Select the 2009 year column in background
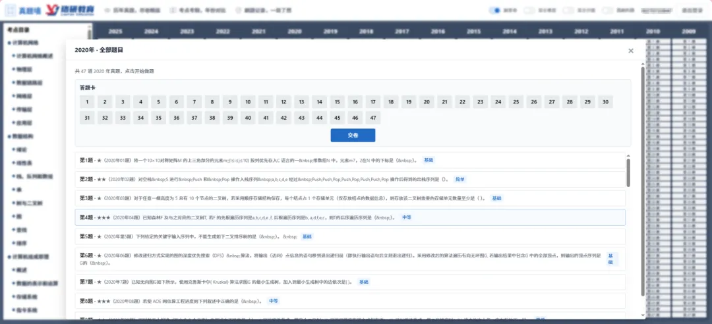The image size is (712, 324). [689, 32]
